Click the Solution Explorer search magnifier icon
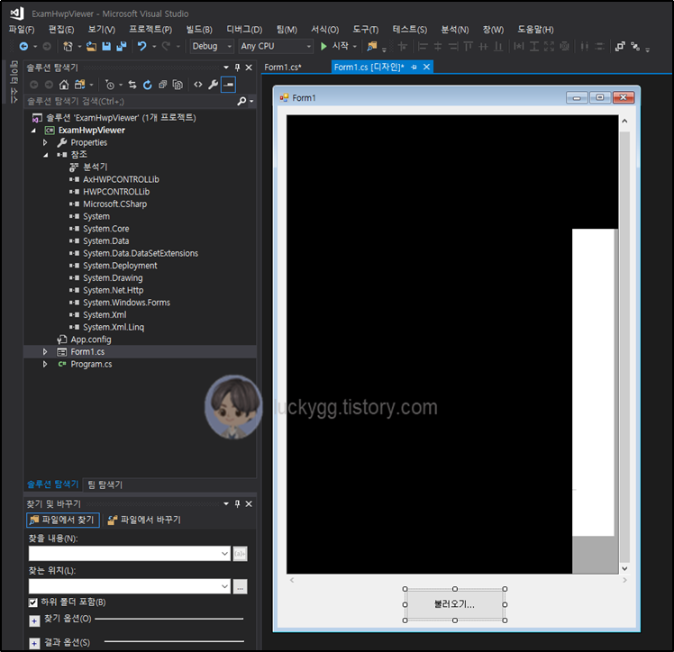Screen dimensions: 674x652 click(x=241, y=102)
